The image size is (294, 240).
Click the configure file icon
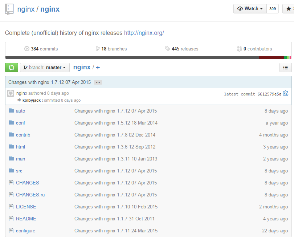[x=11, y=231]
